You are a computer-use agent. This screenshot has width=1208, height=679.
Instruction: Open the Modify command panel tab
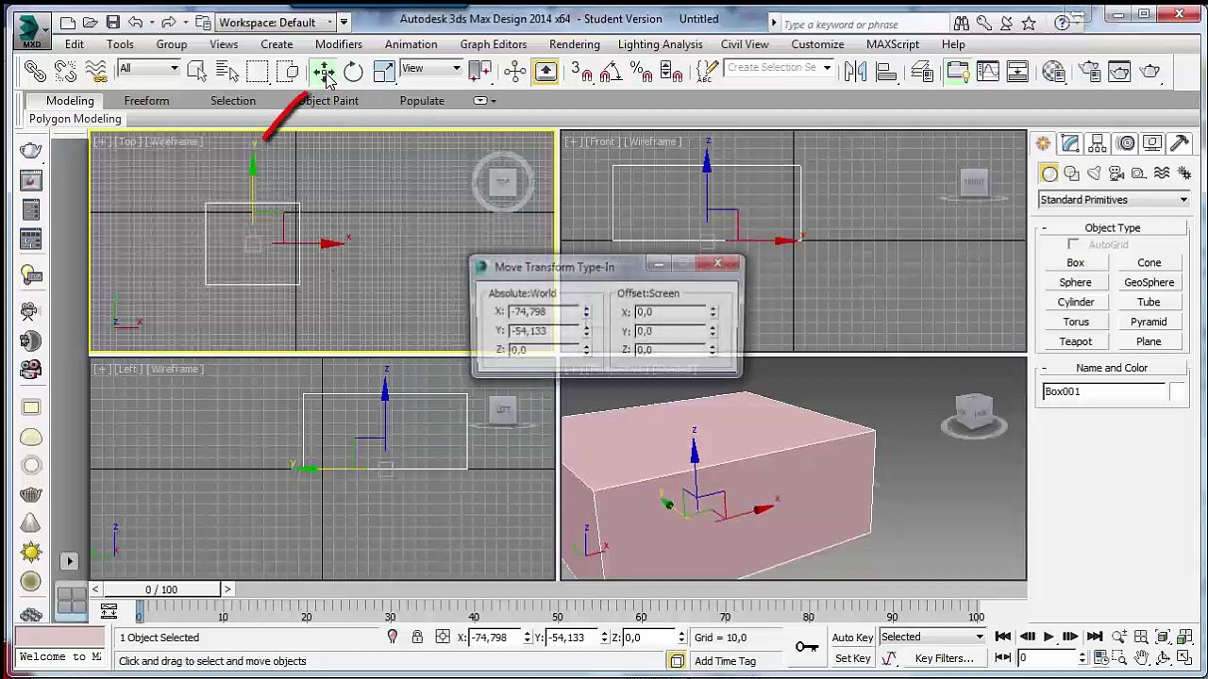point(1069,143)
